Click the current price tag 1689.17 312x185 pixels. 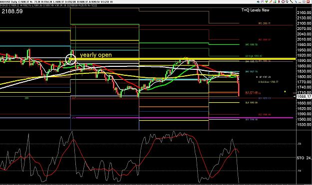point(304,97)
